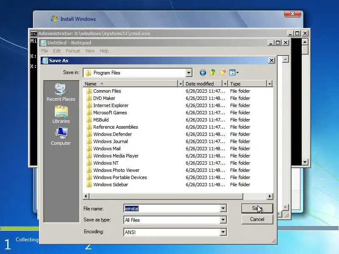Close the Save As dialog
Screen dimensions: 339x254
[x=272, y=61]
